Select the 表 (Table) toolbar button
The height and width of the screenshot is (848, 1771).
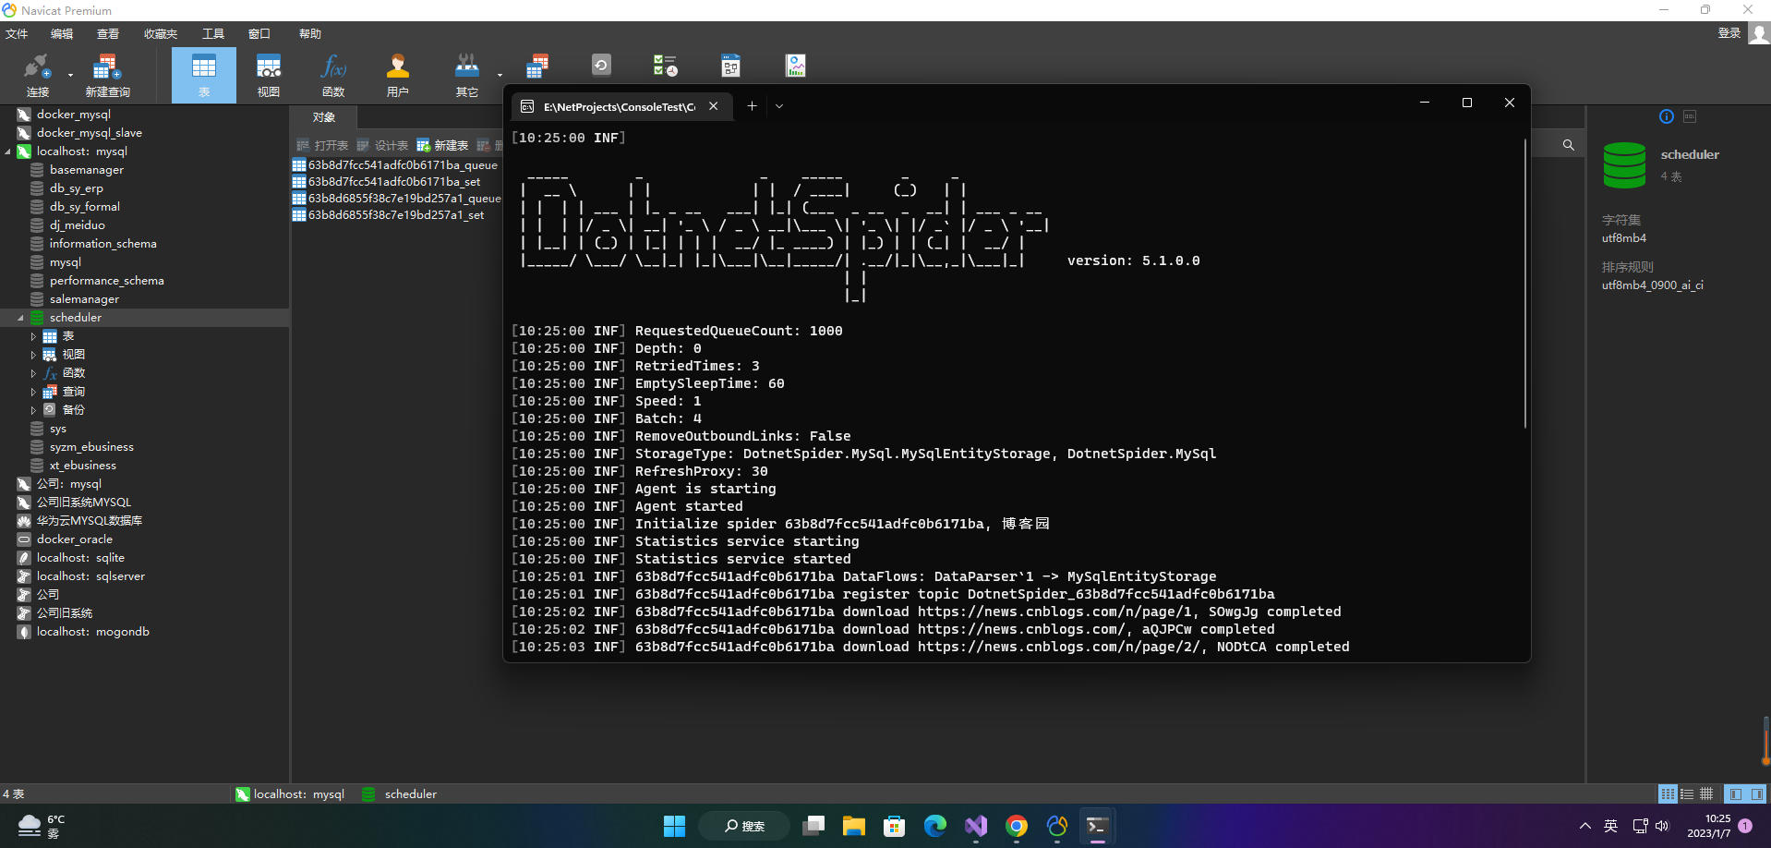click(x=204, y=75)
